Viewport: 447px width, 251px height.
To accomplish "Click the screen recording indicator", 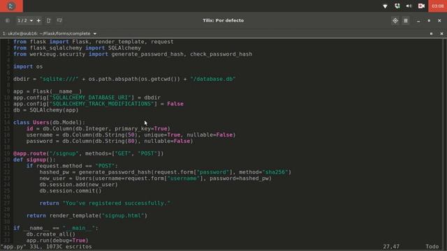I will (x=421, y=6).
